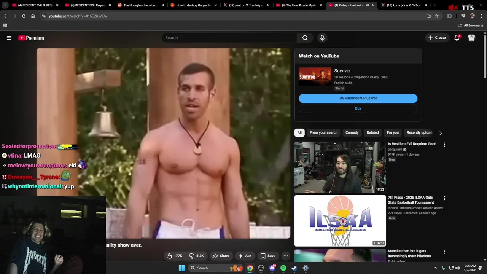Switch to yeet on X Ludwig tab
487x274 pixels.
point(246,5)
